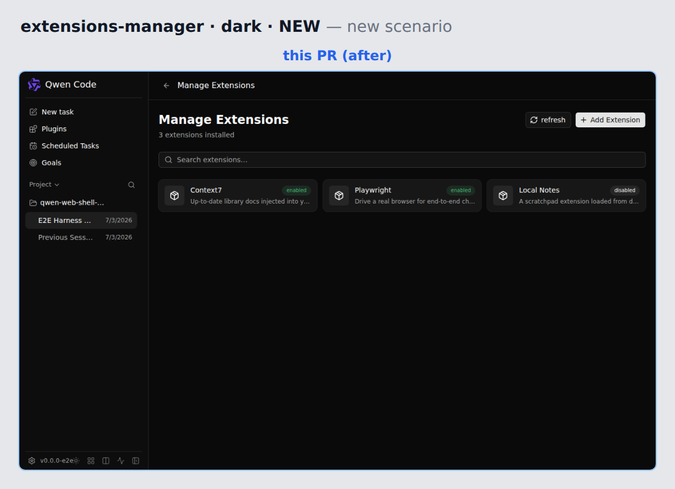
Task: Click the disabled badge on Local Notes
Action: (624, 190)
